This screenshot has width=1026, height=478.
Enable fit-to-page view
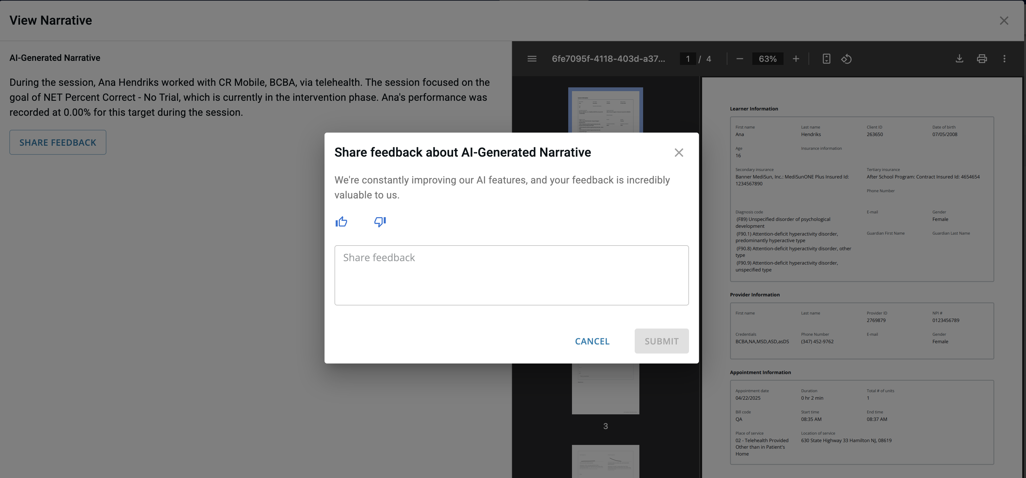(x=826, y=59)
